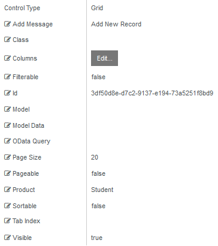Click the edit icon beside Columns label
The width and height of the screenshot is (218, 246).
[x=7, y=58]
